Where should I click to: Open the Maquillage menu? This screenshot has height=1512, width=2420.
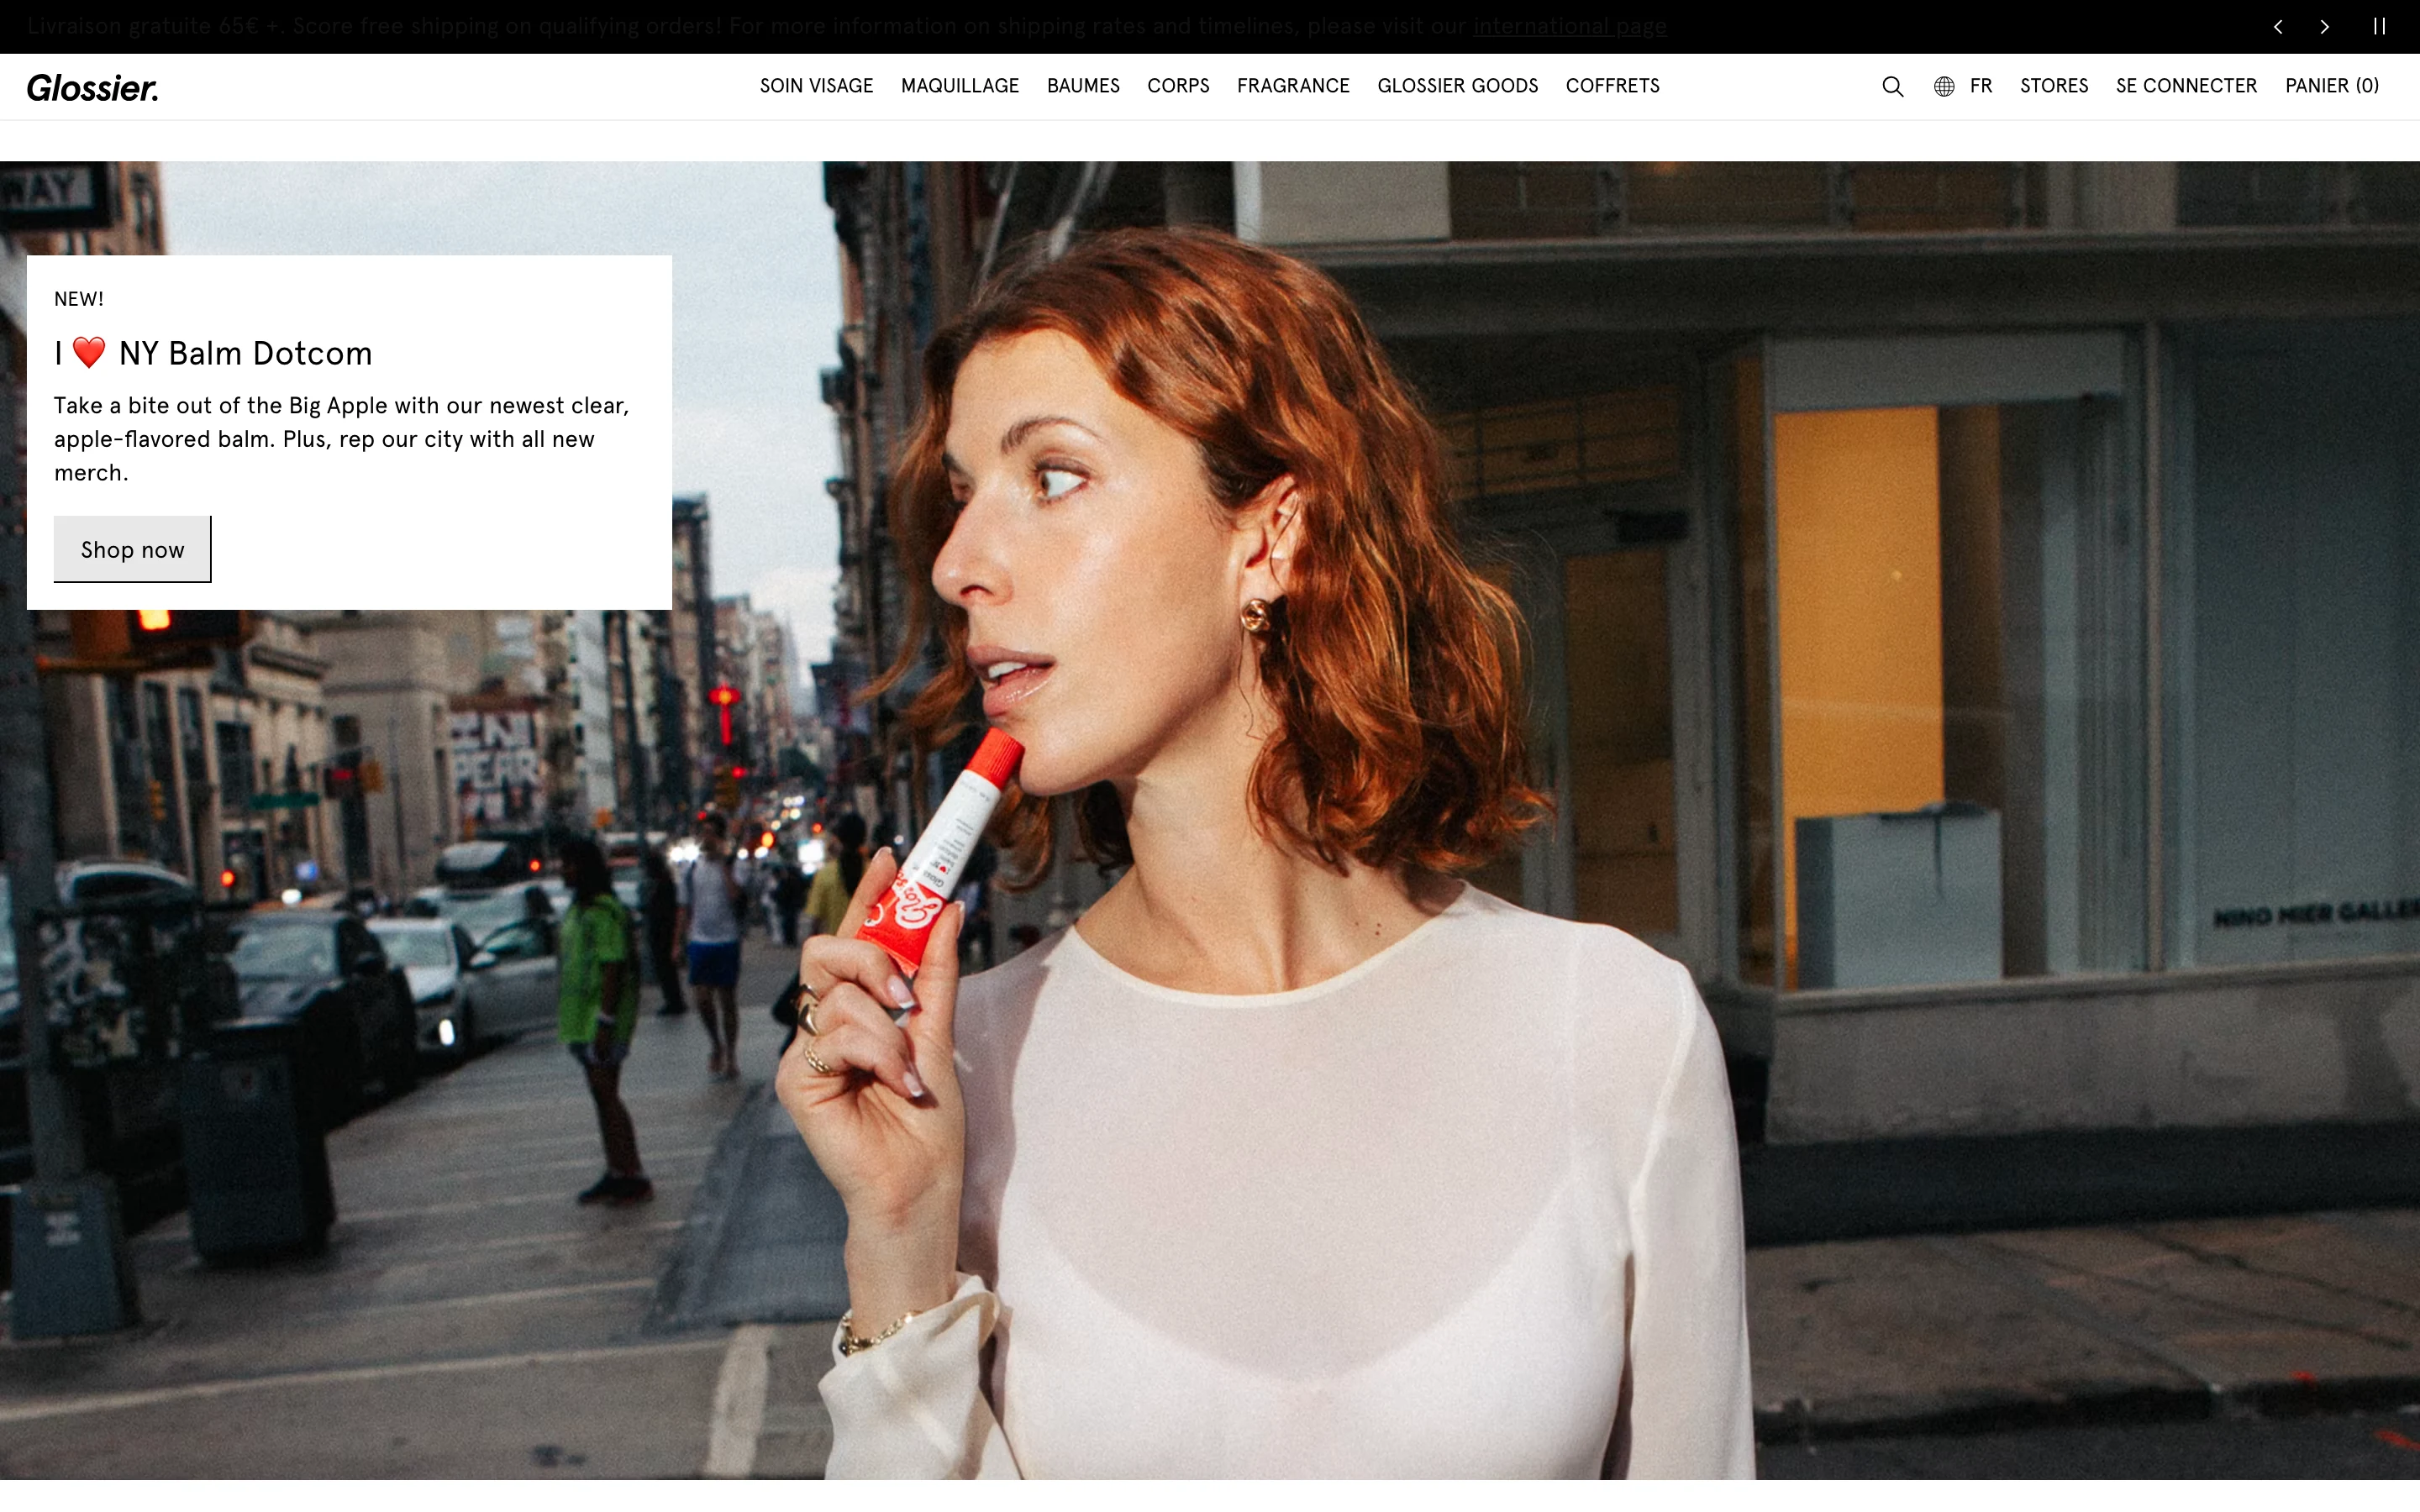tap(960, 86)
